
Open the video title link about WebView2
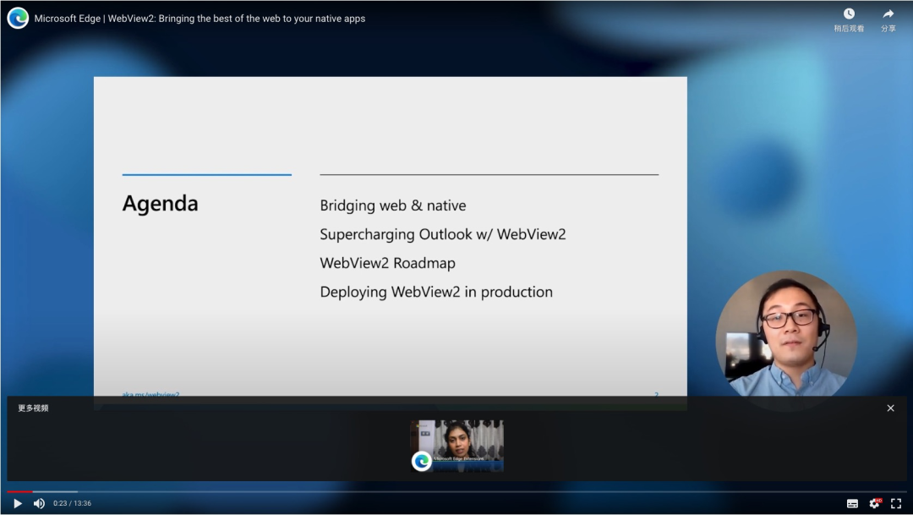pyautogui.click(x=200, y=19)
